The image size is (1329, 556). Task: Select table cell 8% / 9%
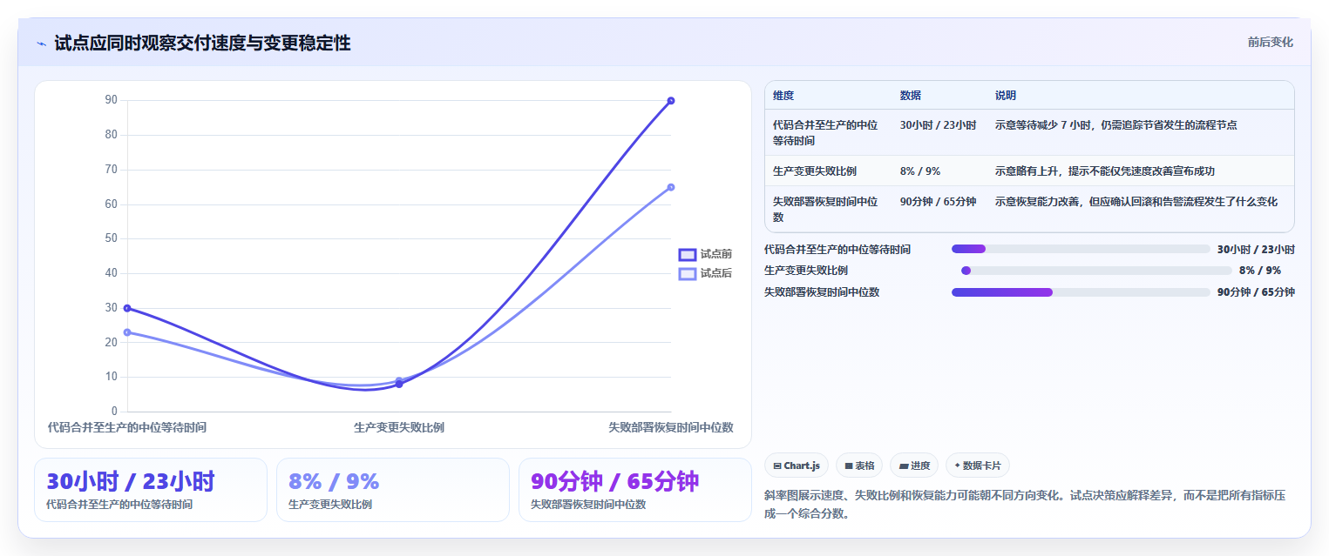coord(920,171)
